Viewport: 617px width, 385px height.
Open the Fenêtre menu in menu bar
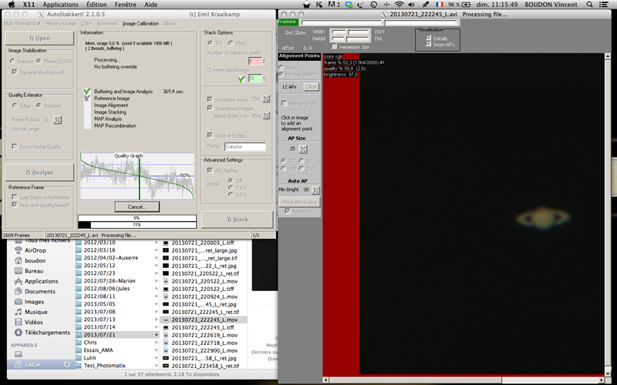127,5
